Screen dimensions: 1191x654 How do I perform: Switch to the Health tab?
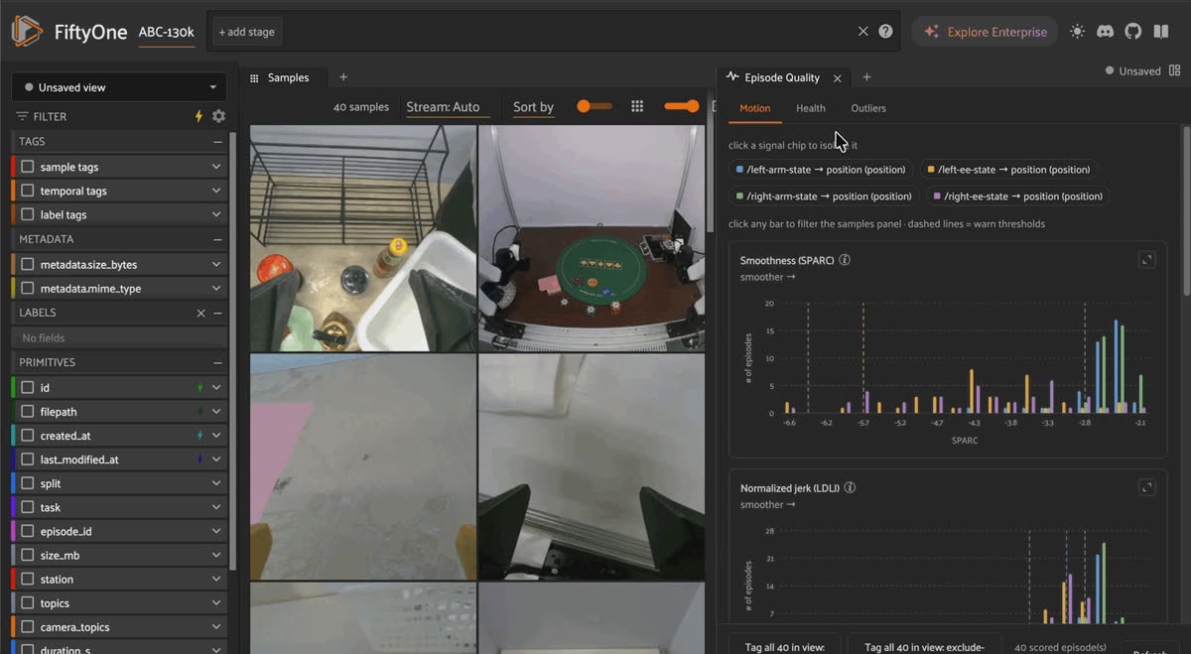pos(811,108)
